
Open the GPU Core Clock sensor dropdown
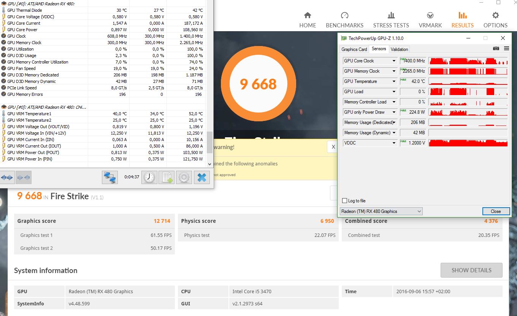click(x=394, y=61)
